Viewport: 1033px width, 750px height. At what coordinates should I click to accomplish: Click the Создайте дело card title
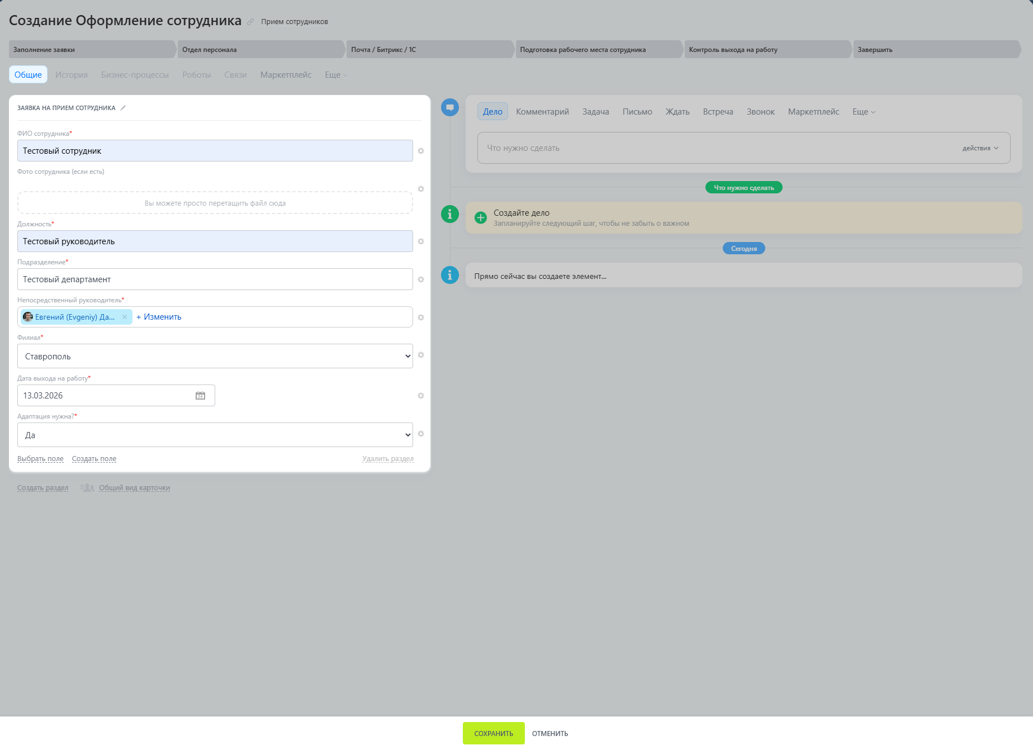coord(522,213)
